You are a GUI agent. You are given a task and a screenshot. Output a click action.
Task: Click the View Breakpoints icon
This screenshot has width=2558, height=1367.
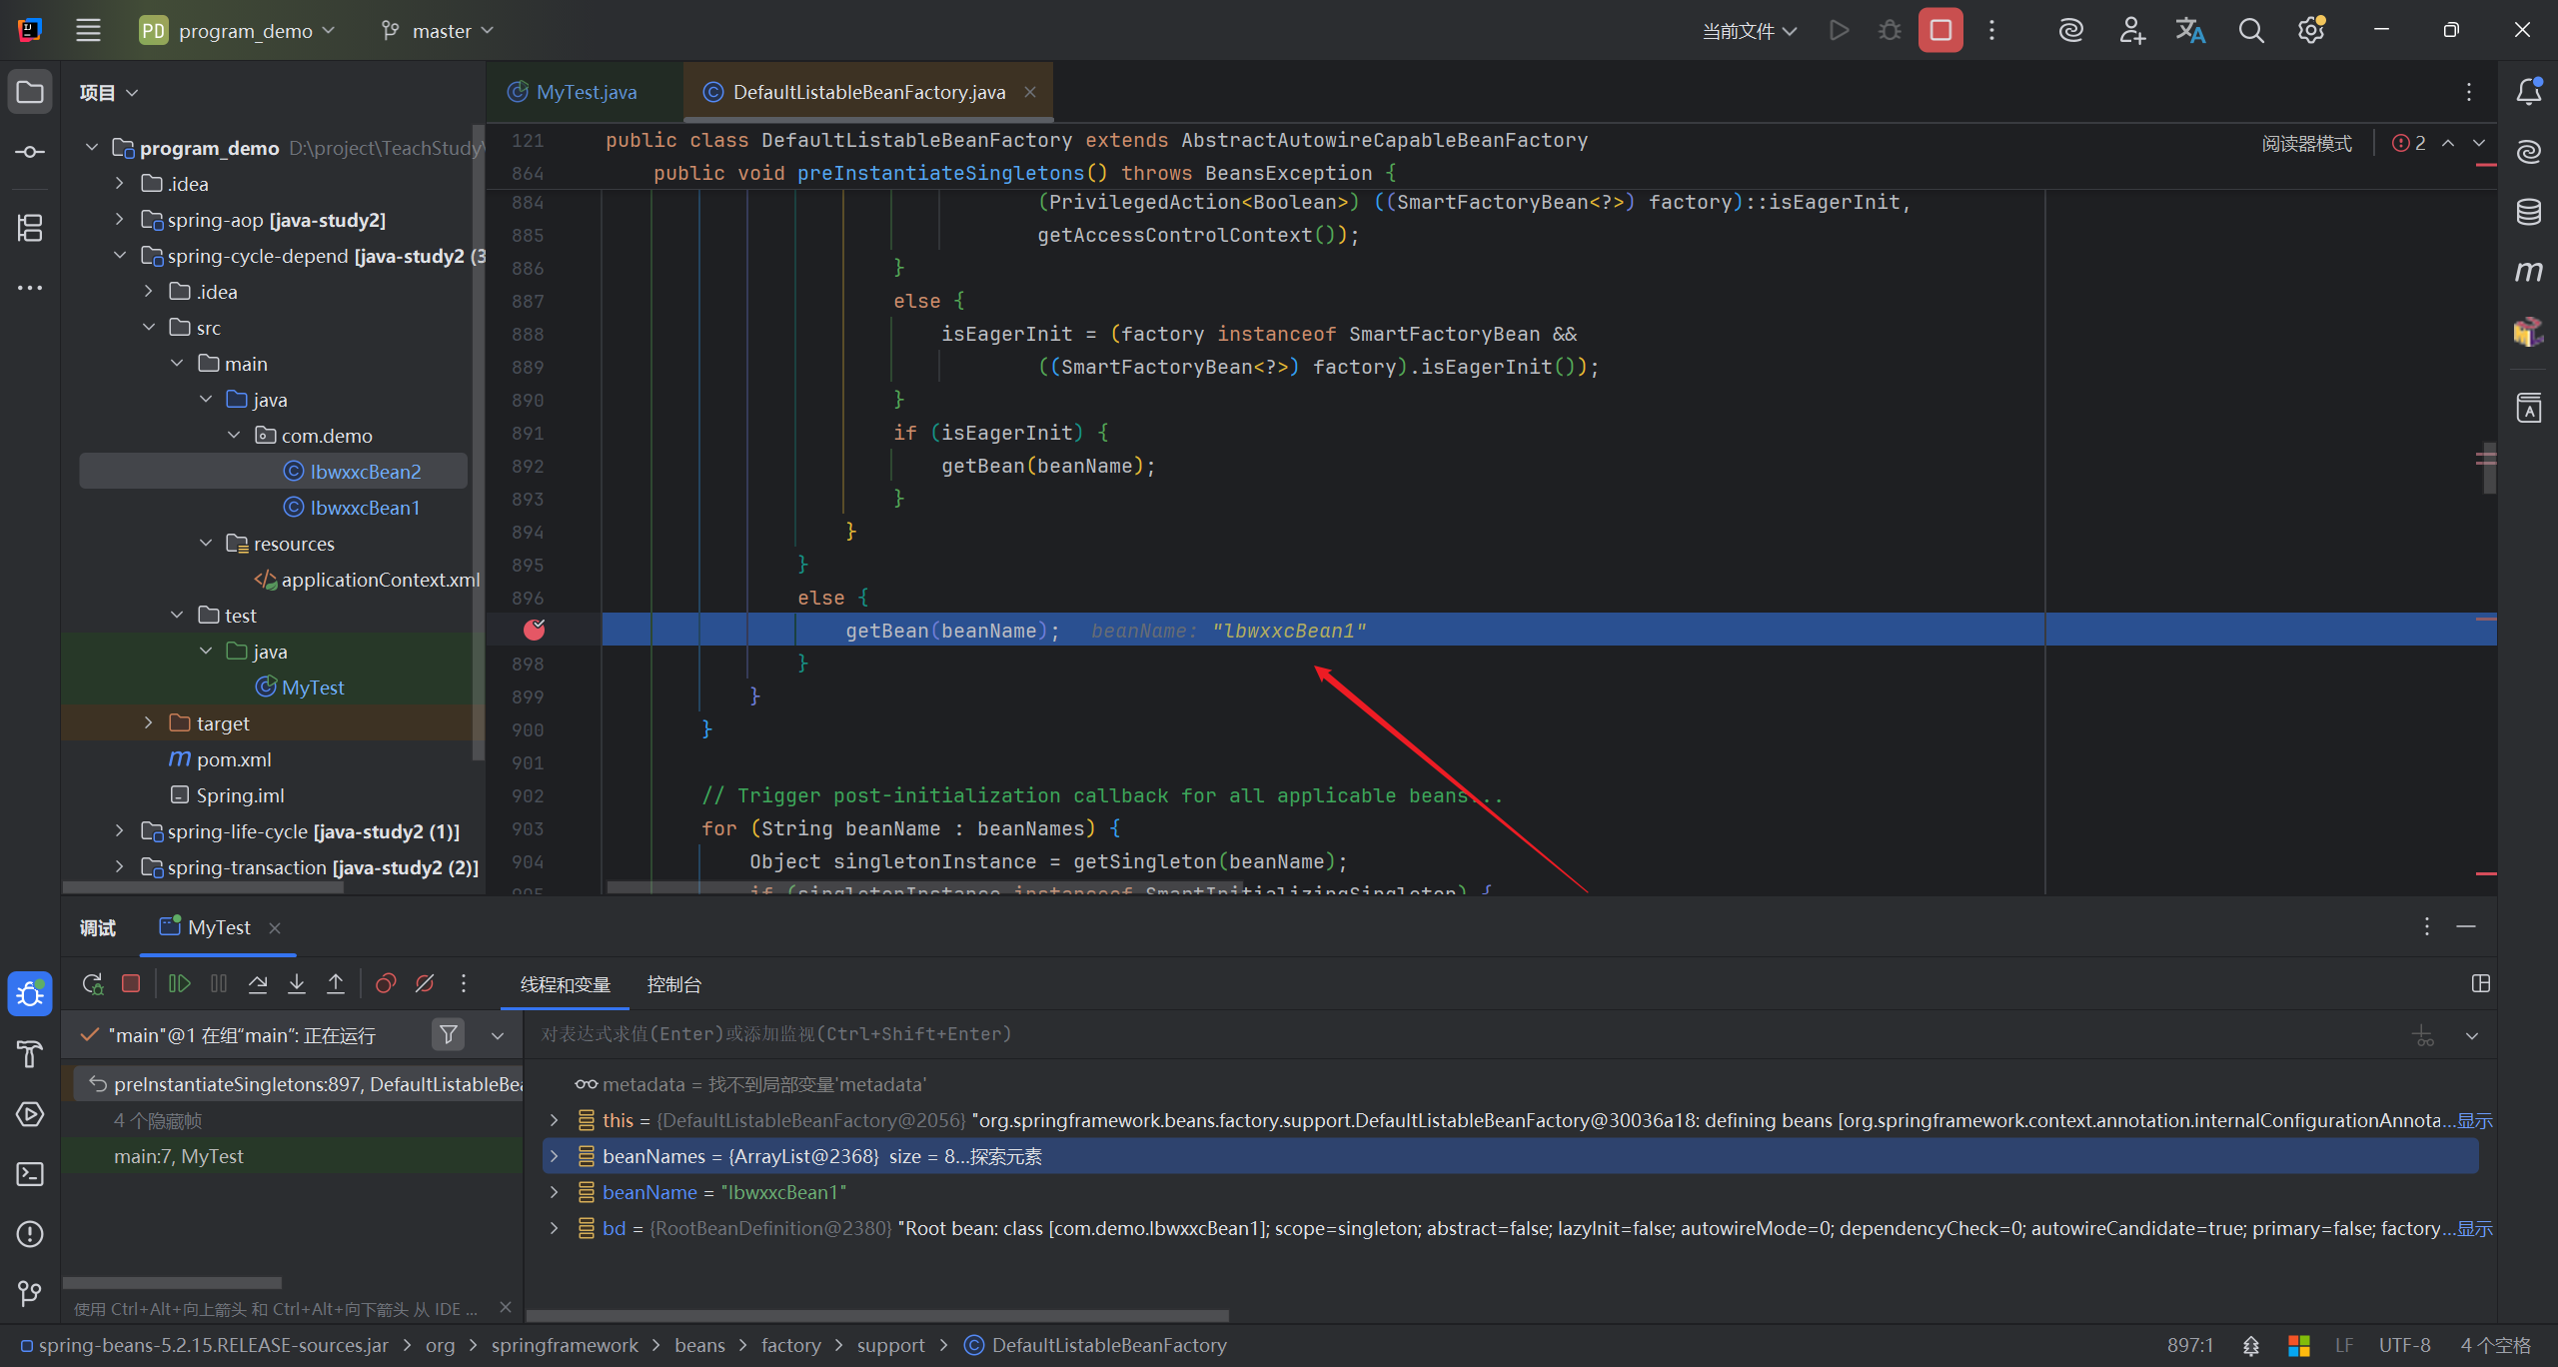386,984
